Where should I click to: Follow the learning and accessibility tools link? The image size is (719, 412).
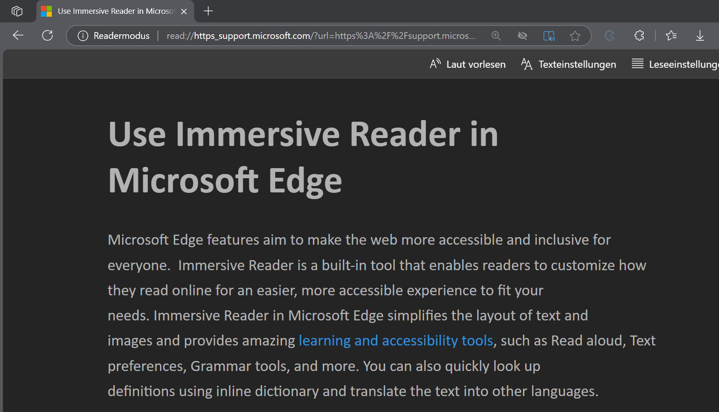[x=396, y=340]
